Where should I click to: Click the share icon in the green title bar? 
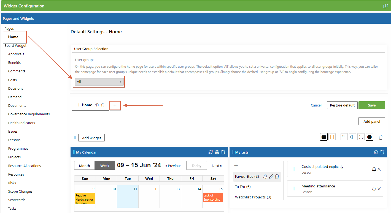pyautogui.click(x=385, y=6)
